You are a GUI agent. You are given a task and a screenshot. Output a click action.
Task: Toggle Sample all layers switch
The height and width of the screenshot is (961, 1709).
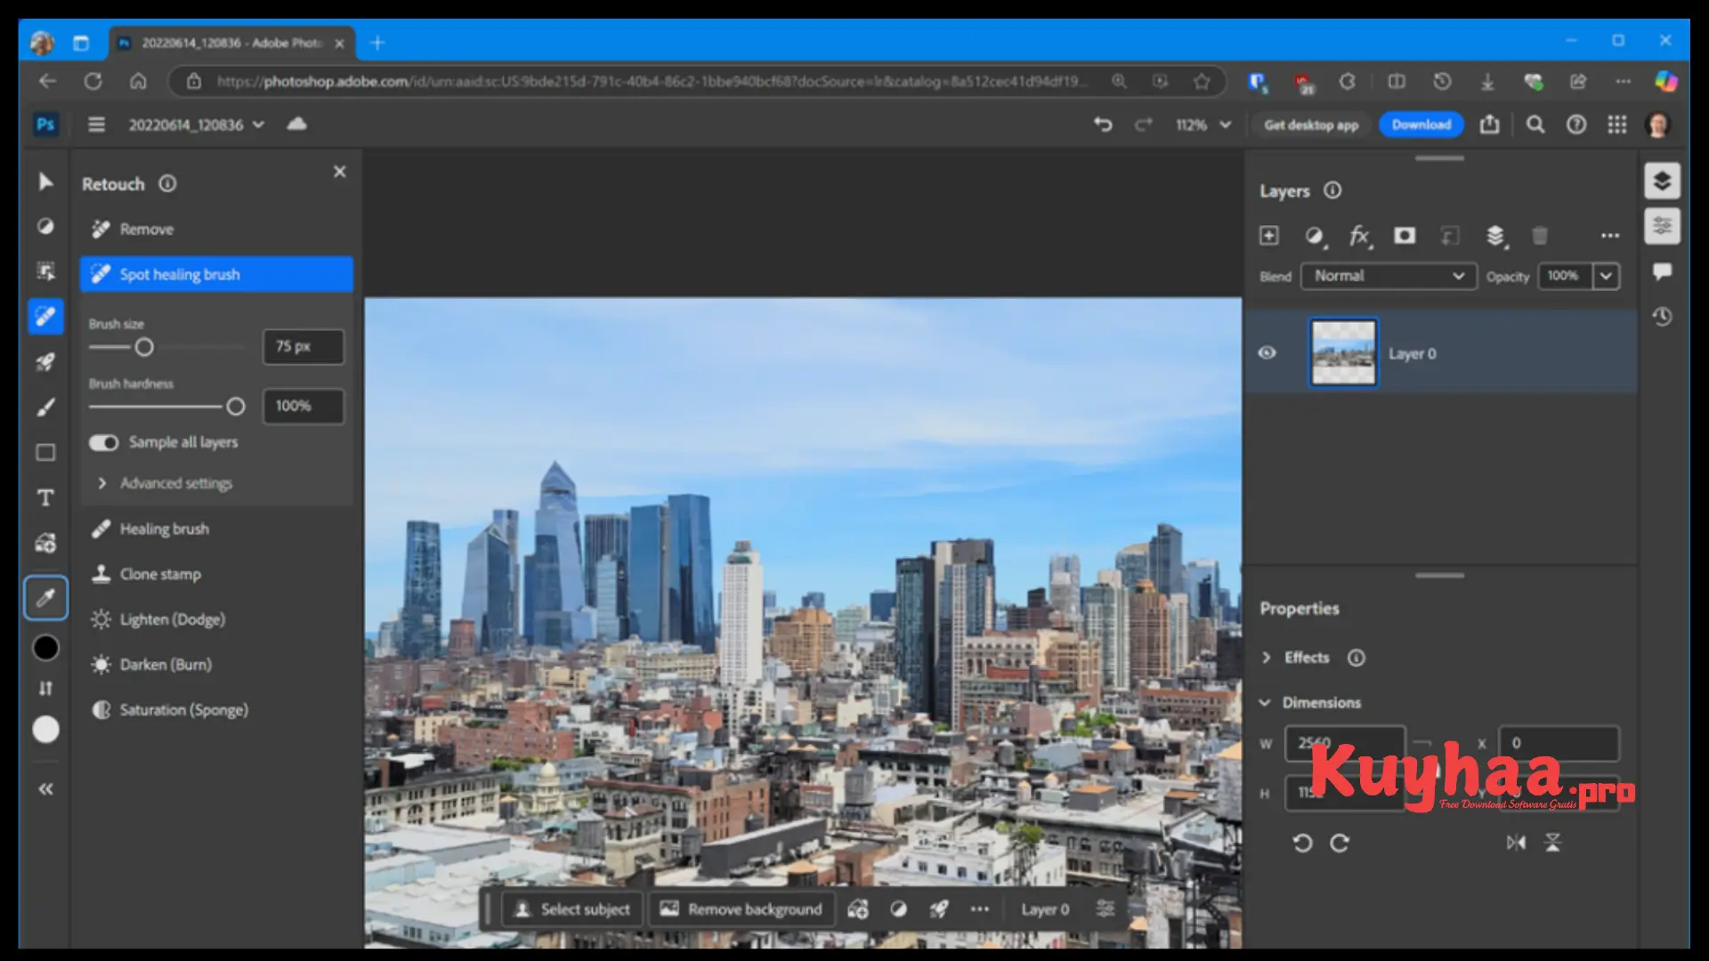click(x=103, y=442)
